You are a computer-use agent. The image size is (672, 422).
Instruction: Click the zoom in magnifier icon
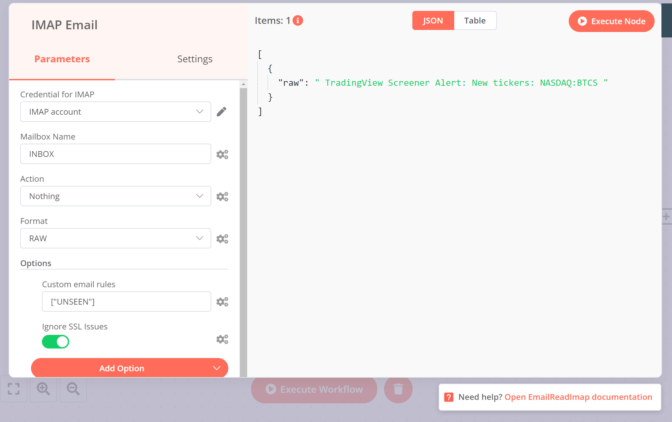[x=43, y=389]
